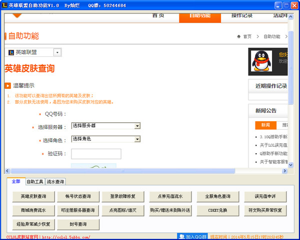Screen dimensions: 300x240
Task: Click the League of Legends icon in game selector
Action: [11, 52]
